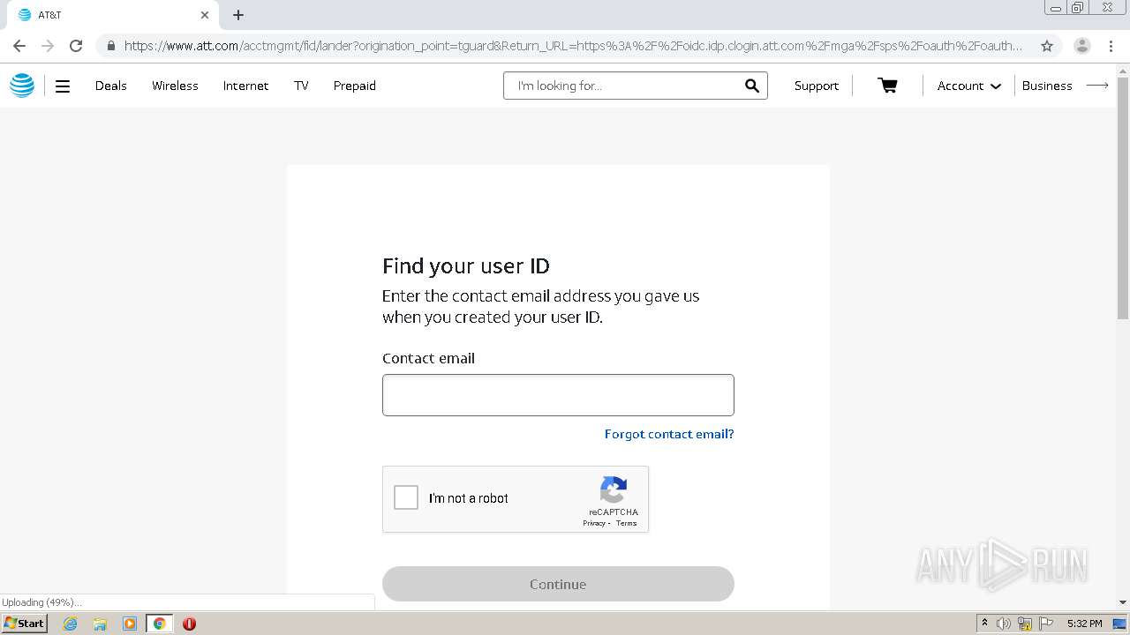Click the browser address bar URL
This screenshot has height=635, width=1130.
coord(572,46)
